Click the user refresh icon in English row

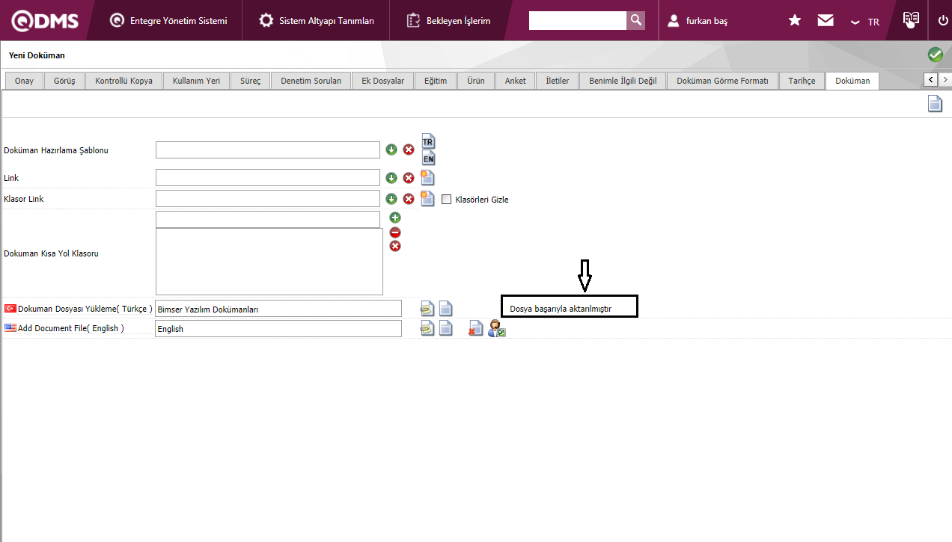click(497, 328)
